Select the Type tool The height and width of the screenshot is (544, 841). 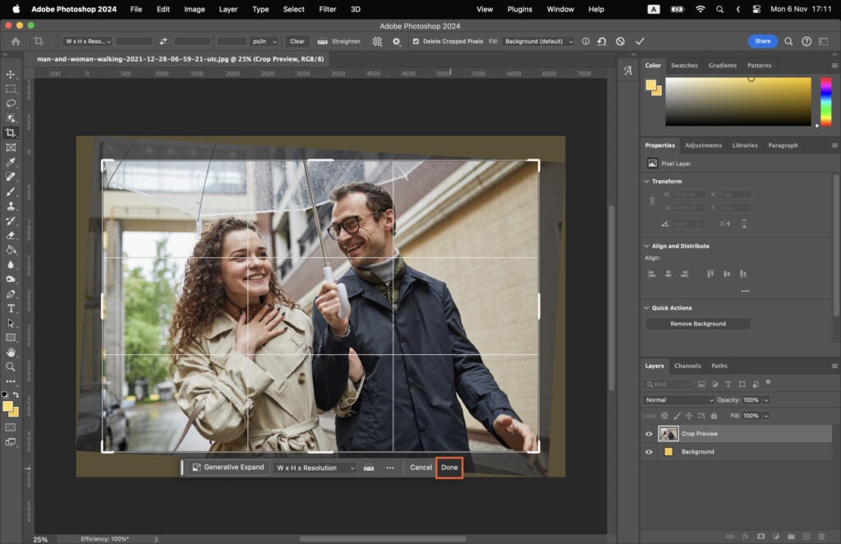[11, 308]
